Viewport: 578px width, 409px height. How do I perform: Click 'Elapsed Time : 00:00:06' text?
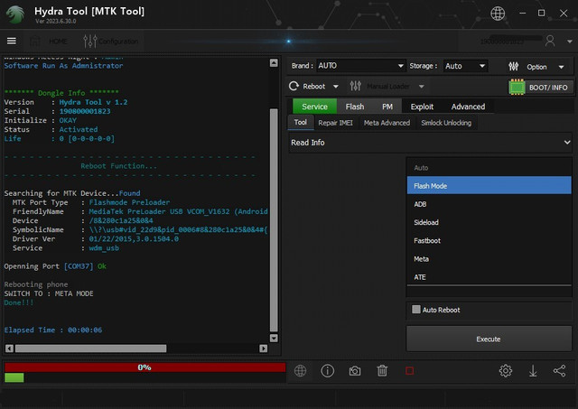pyautogui.click(x=53, y=330)
